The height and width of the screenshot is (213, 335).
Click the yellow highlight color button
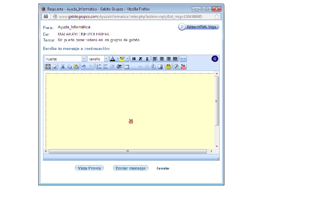click(x=122, y=59)
